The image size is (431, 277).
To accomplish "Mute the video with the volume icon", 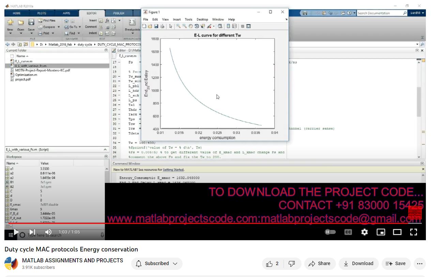I will pyautogui.click(x=48, y=232).
